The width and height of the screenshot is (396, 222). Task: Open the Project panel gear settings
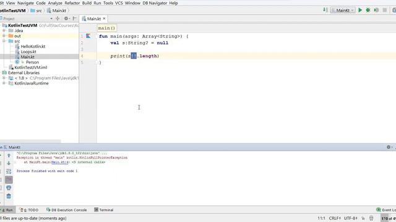pyautogui.click(x=66, y=18)
